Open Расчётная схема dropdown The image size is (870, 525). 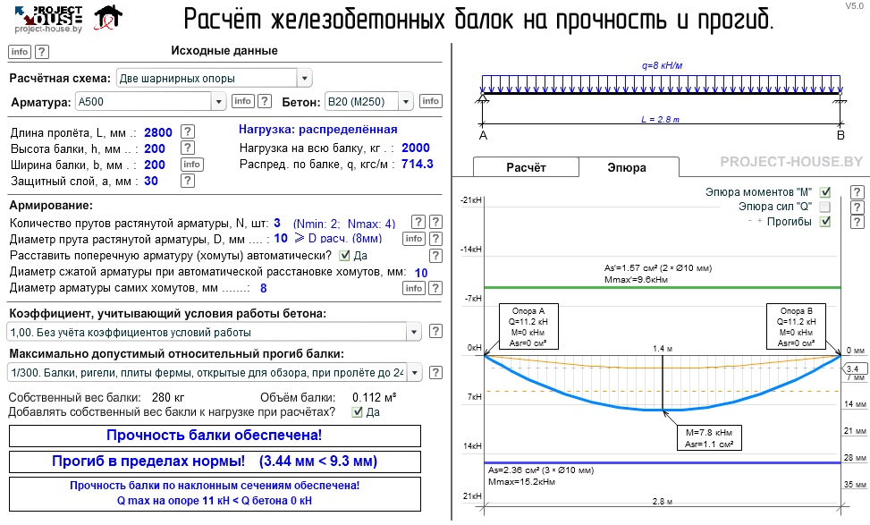(215, 78)
